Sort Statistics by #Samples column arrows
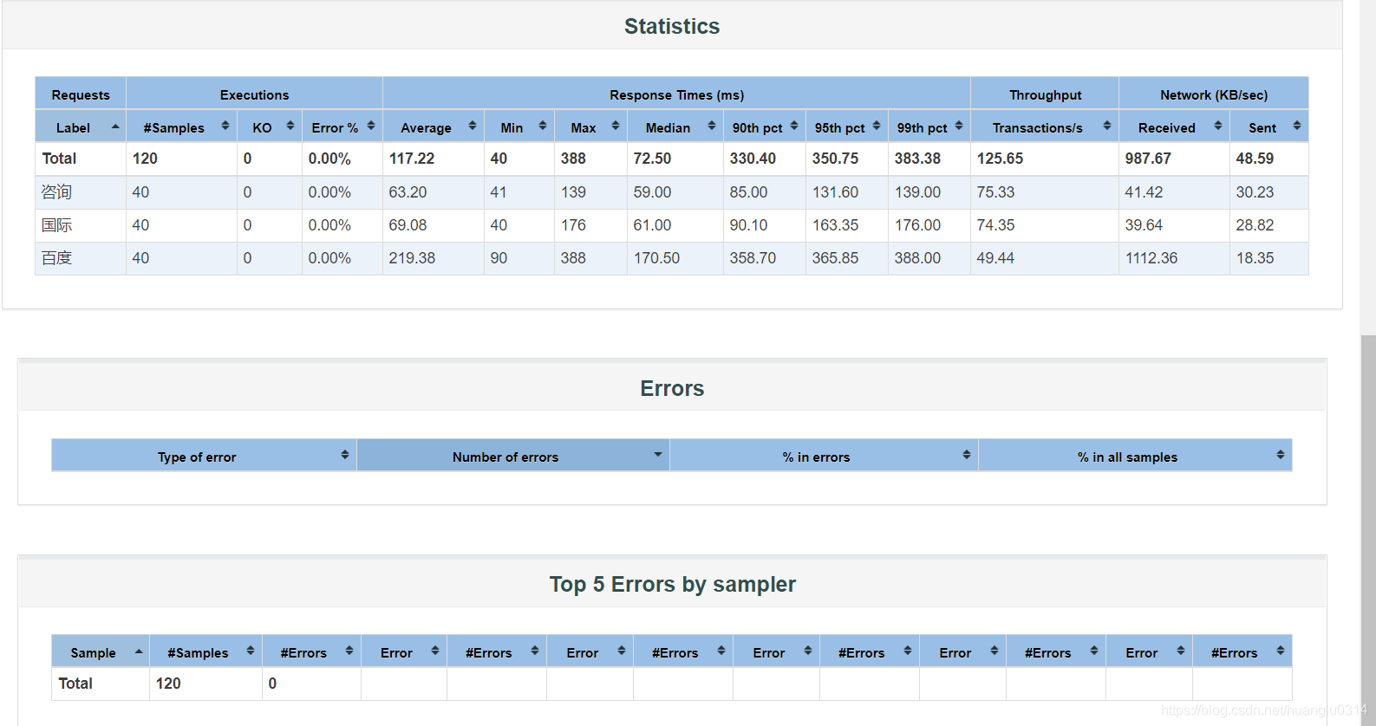Viewport: 1376px width, 726px height. (x=225, y=126)
